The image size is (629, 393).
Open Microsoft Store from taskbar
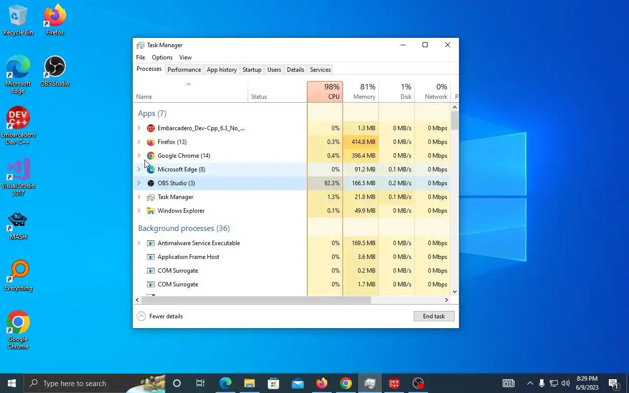tap(274, 383)
